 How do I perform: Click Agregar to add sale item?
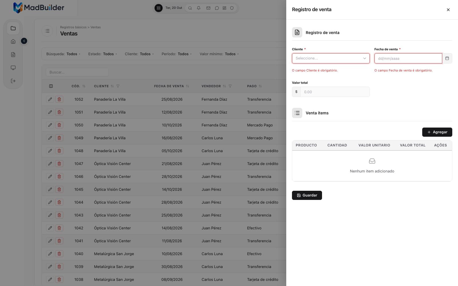click(x=437, y=132)
